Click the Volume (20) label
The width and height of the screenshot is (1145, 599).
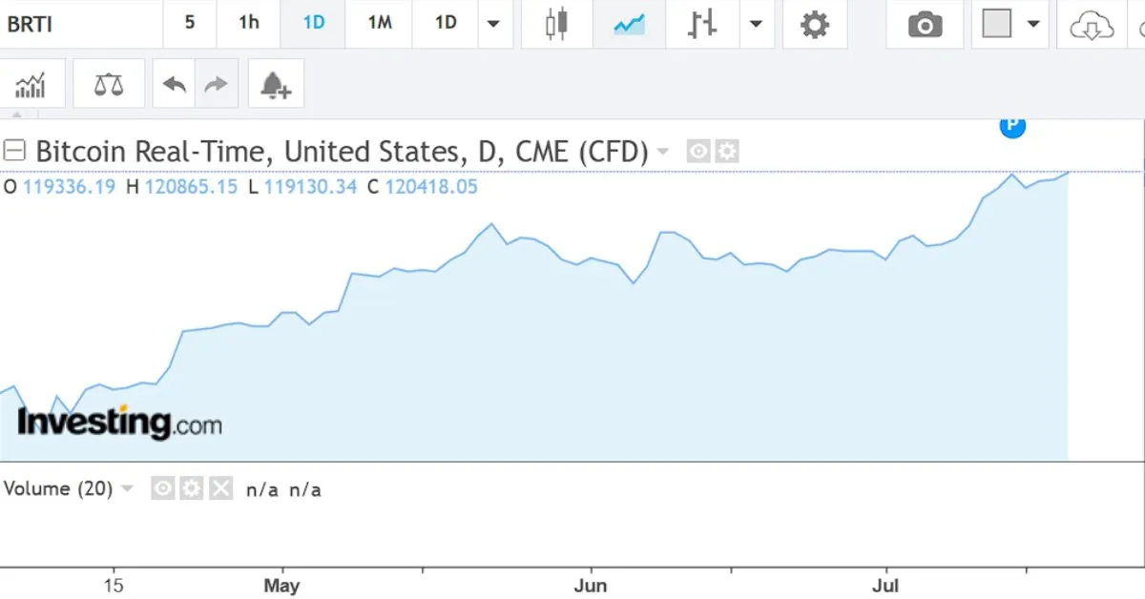[x=57, y=489]
